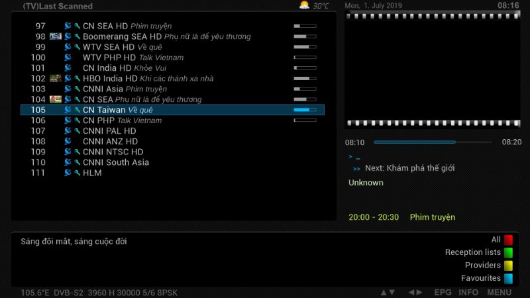The width and height of the screenshot is (530, 298).
Task: Click channel 104 CN SEA picon thumbnail
Action: pyautogui.click(x=56, y=99)
